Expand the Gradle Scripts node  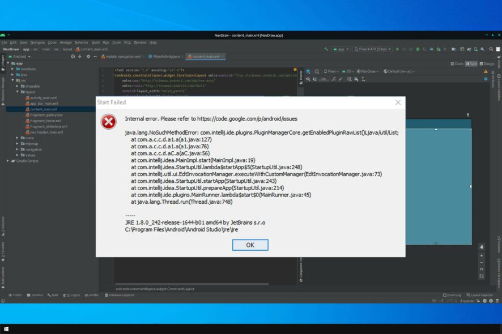tap(8, 161)
